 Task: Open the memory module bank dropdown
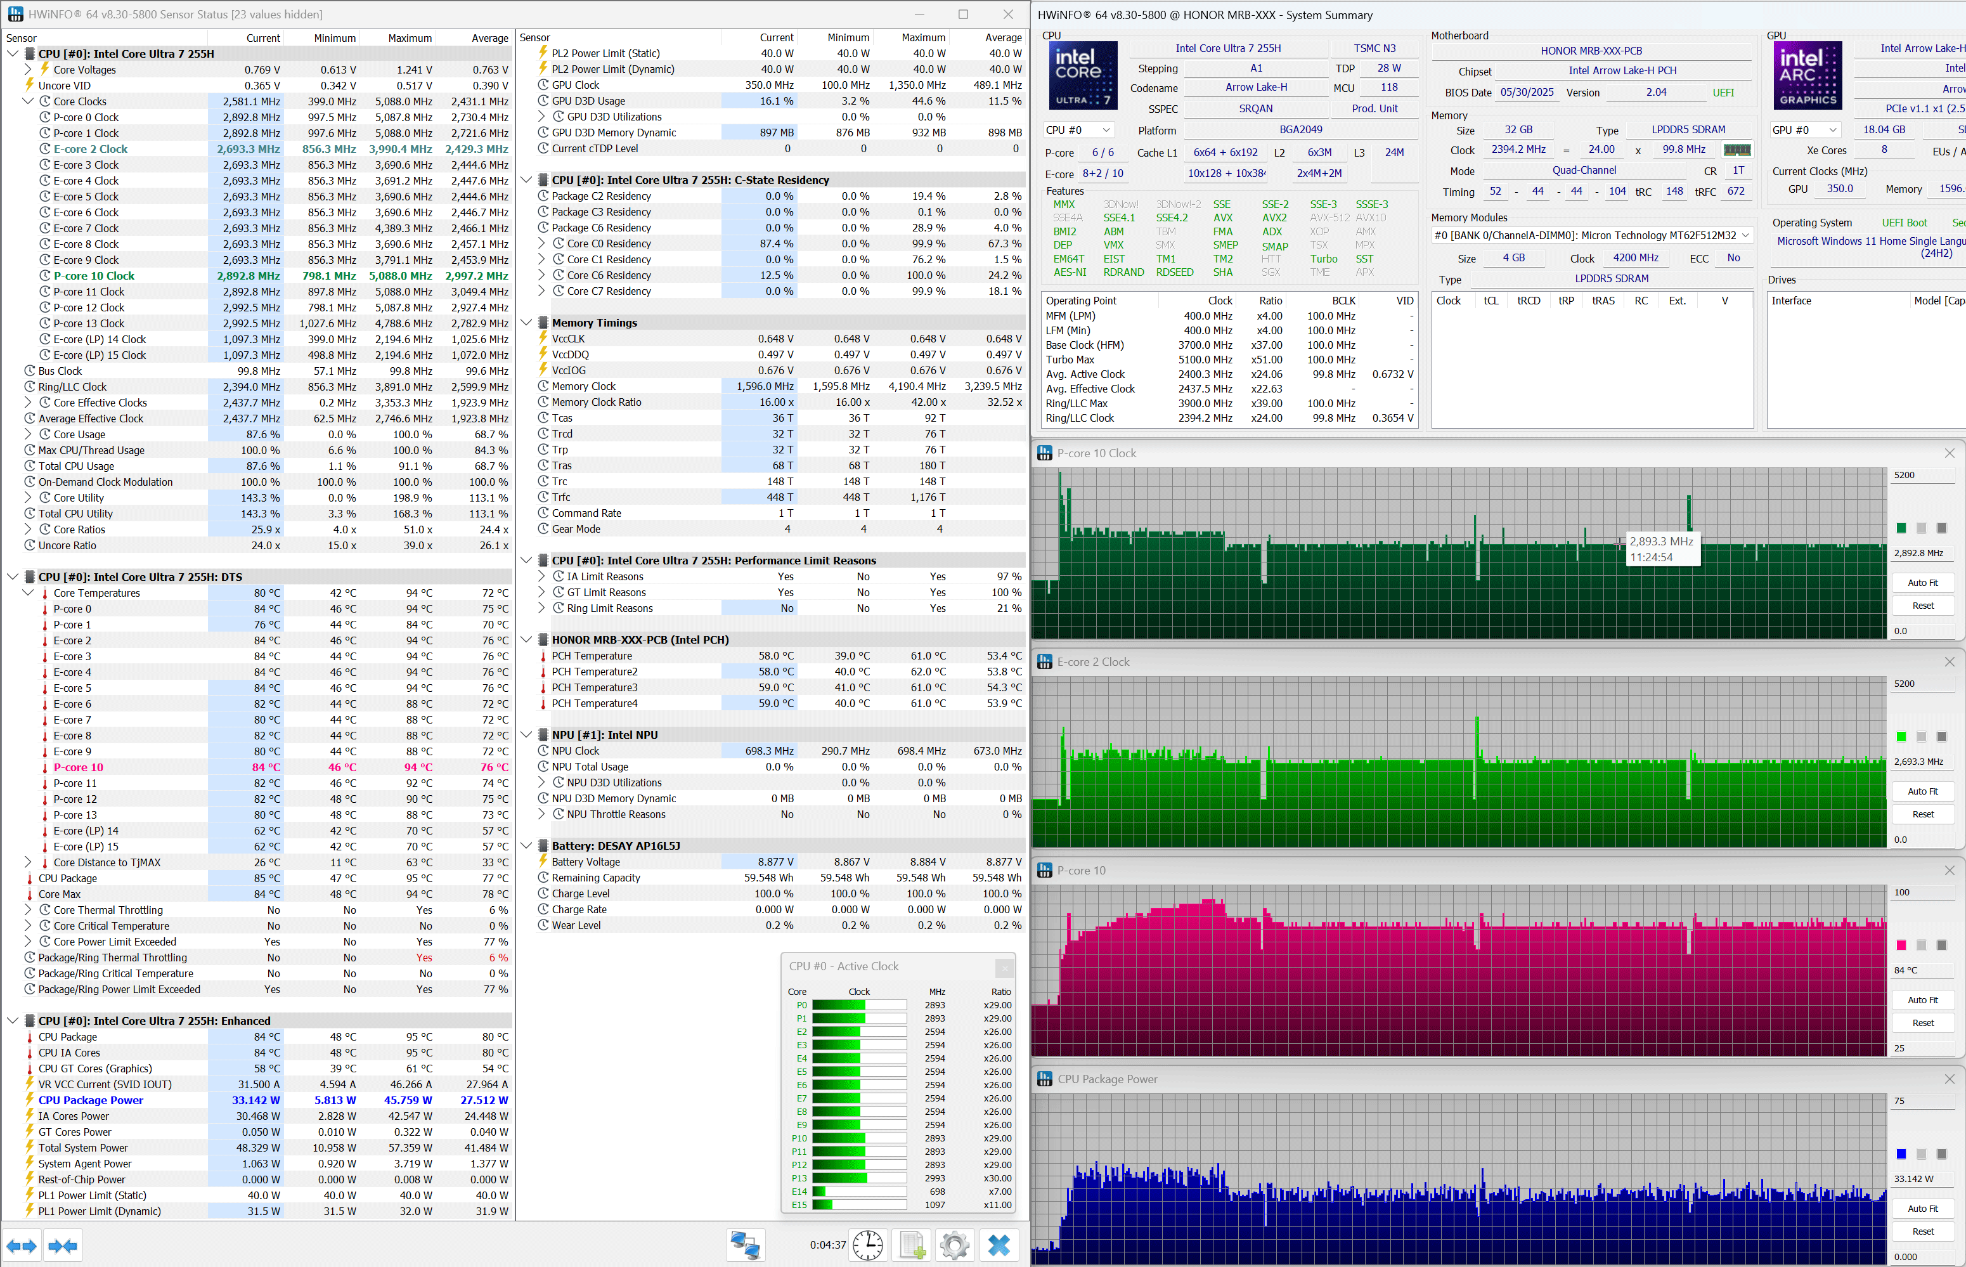tap(1745, 235)
